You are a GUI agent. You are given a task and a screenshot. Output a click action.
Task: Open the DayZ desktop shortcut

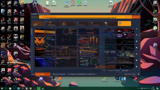(16, 54)
